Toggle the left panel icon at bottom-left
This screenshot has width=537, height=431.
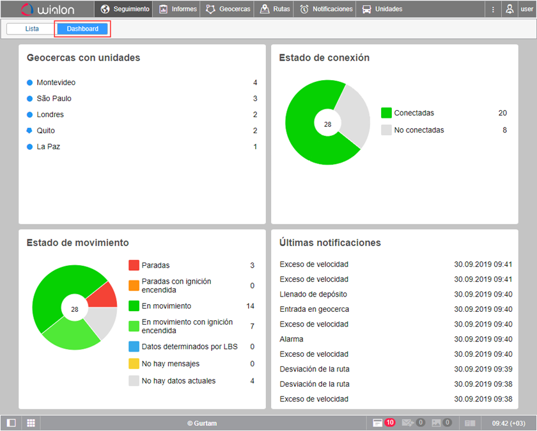tap(10, 423)
